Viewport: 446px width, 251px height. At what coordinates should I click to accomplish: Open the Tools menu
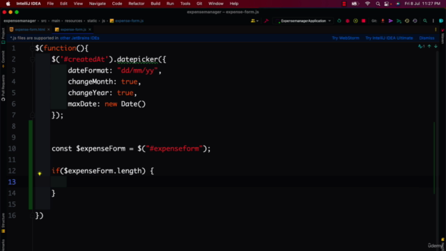tap(185, 3)
